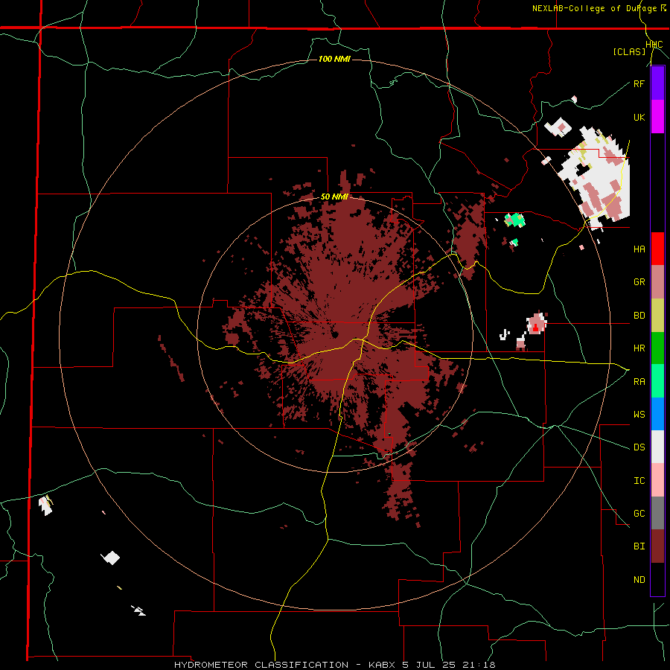Click the 50 NMI range ring label

[x=334, y=197]
